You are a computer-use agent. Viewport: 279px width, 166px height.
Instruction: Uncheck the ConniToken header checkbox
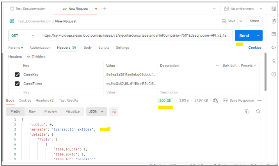pyautogui.click(x=17, y=83)
